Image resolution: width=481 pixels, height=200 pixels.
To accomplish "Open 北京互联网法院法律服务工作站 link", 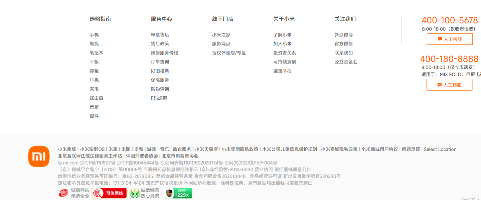I will 90,156.
